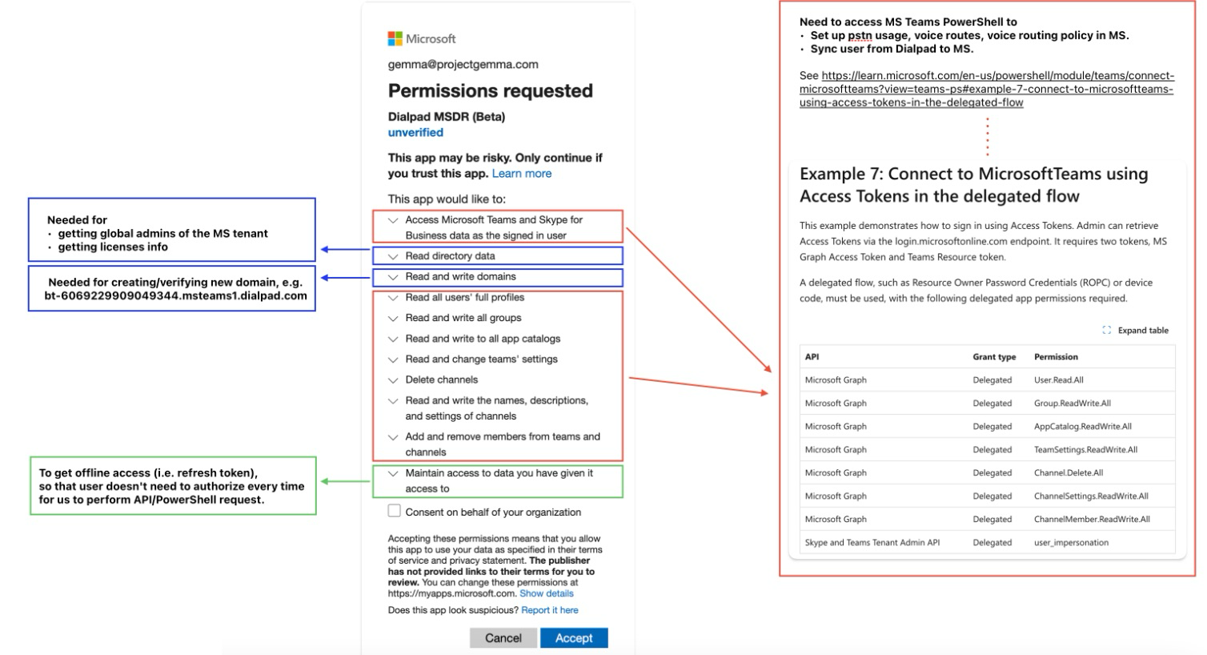Click the Grant type column header
1207x655 pixels.
click(994, 357)
